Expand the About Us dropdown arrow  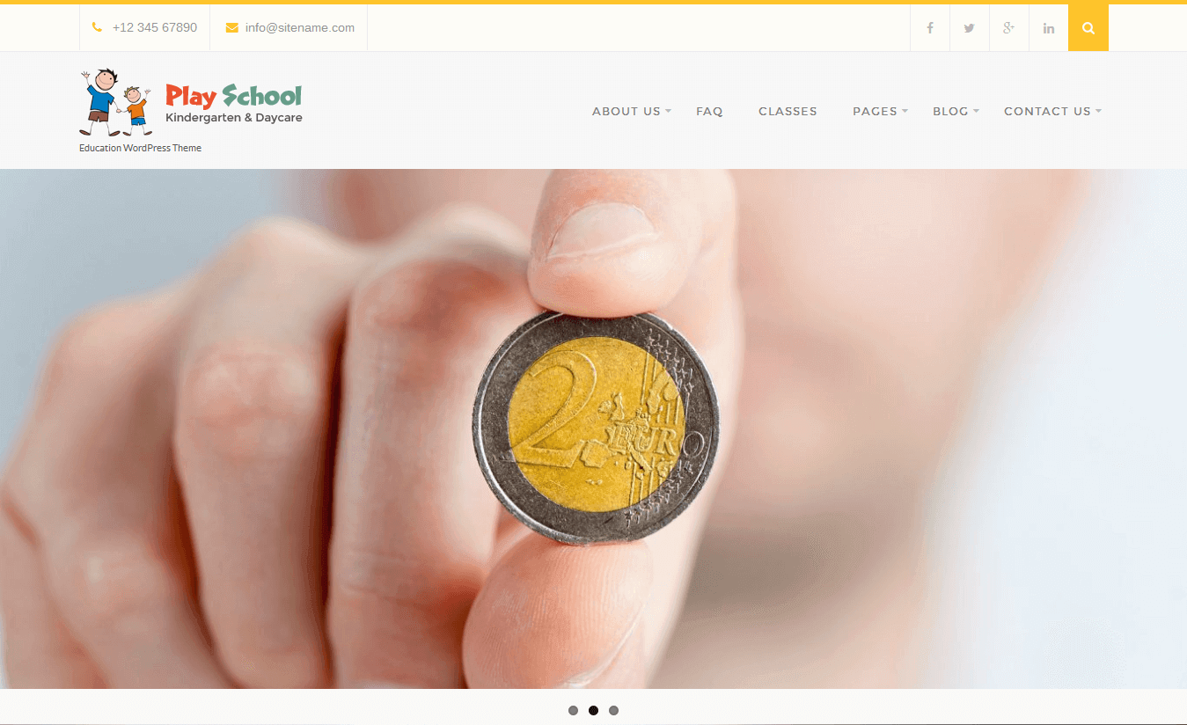click(x=668, y=111)
